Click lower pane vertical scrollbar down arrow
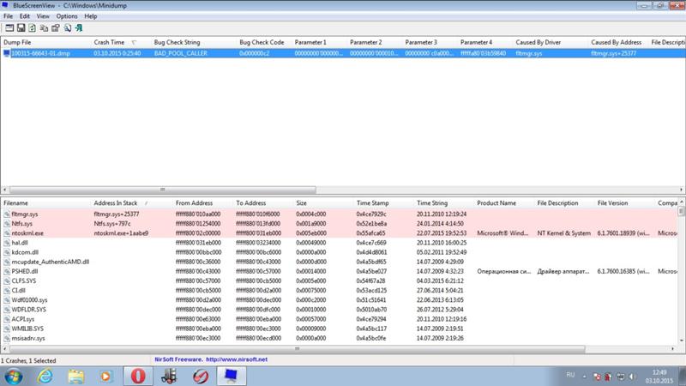686x386 pixels. coord(682,341)
